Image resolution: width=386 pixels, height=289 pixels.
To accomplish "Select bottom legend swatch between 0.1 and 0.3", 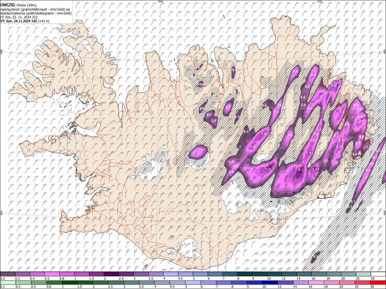I will (x=8, y=282).
